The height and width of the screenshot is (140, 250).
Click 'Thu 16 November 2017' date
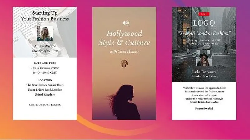[45, 68]
